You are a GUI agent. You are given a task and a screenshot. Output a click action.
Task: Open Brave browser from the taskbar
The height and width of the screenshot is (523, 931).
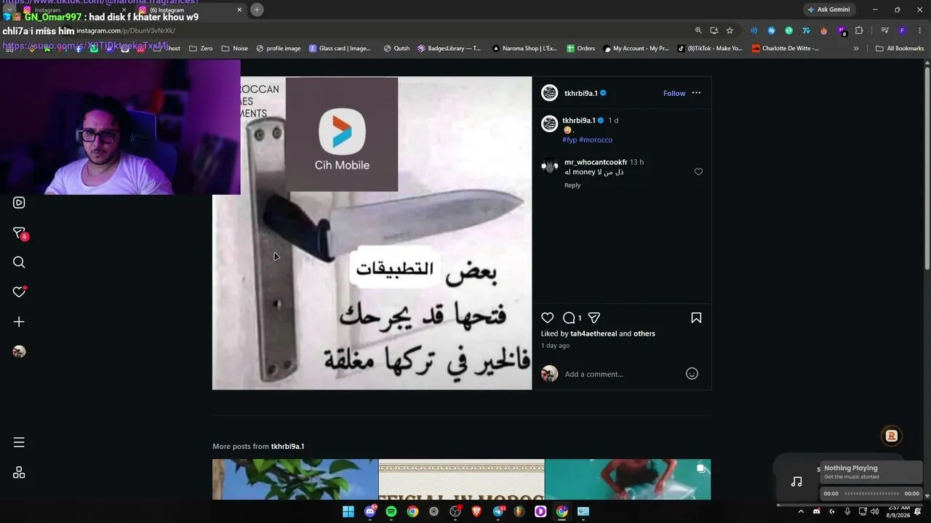pyautogui.click(x=477, y=511)
